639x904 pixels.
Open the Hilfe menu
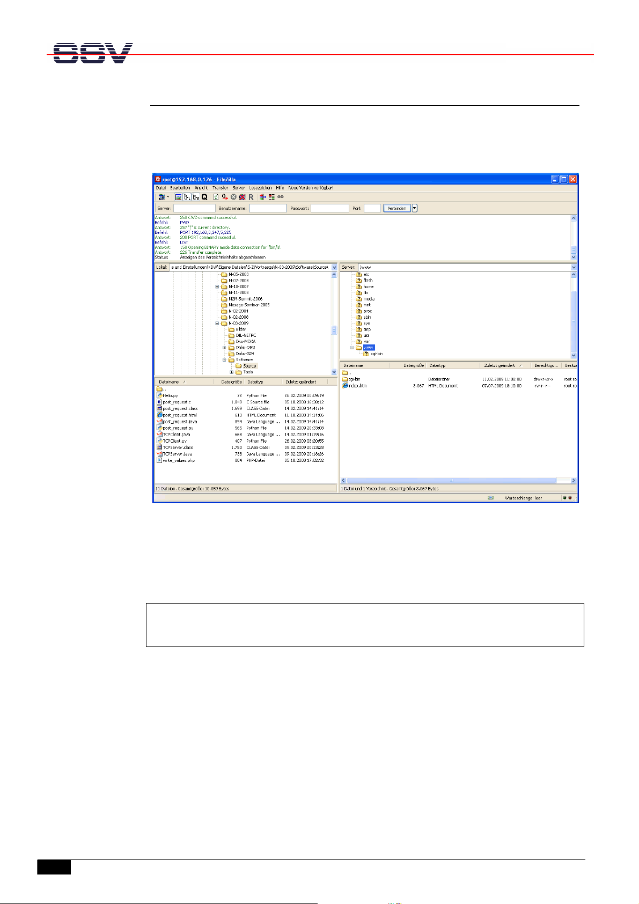[x=280, y=188]
